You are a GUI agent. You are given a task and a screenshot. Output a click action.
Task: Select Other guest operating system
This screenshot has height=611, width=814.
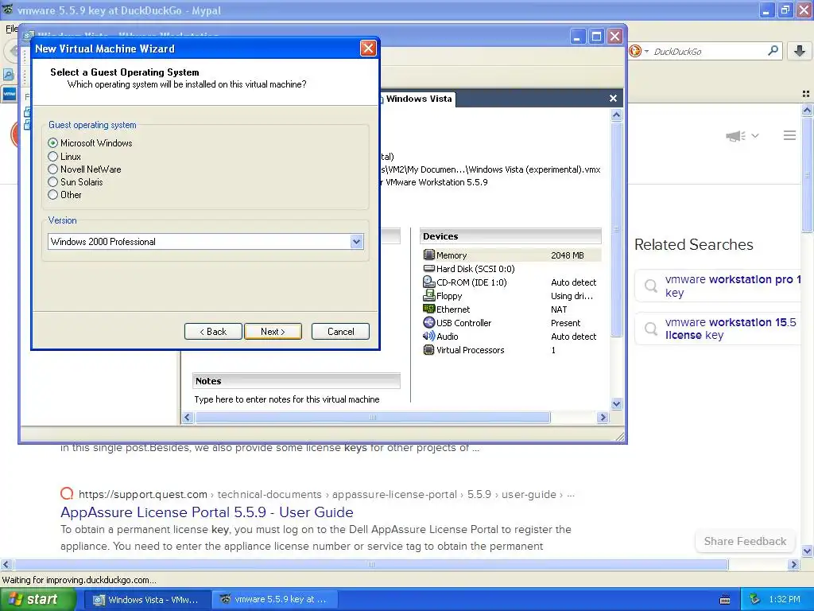pos(53,195)
